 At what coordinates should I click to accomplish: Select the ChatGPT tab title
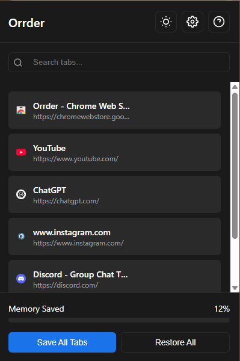pyautogui.click(x=49, y=190)
